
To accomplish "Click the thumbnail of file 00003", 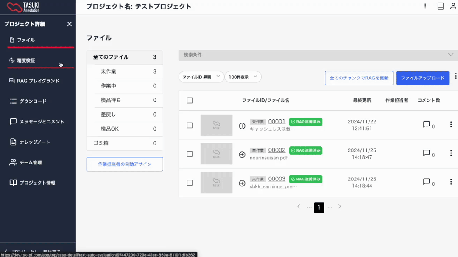I will pos(216,183).
